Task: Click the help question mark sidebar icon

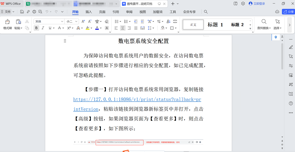Action: pos(291,103)
